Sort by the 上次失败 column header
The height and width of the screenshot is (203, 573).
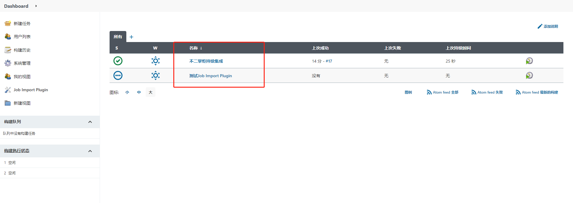click(392, 48)
